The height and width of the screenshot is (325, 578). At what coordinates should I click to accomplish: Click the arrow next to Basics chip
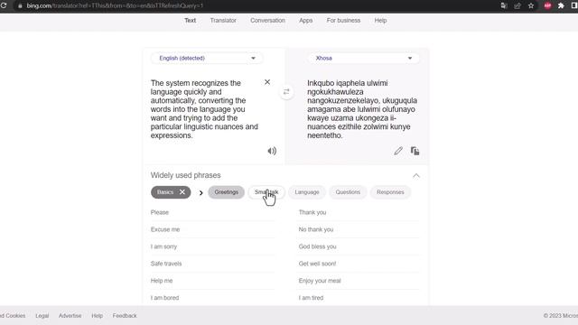200,192
